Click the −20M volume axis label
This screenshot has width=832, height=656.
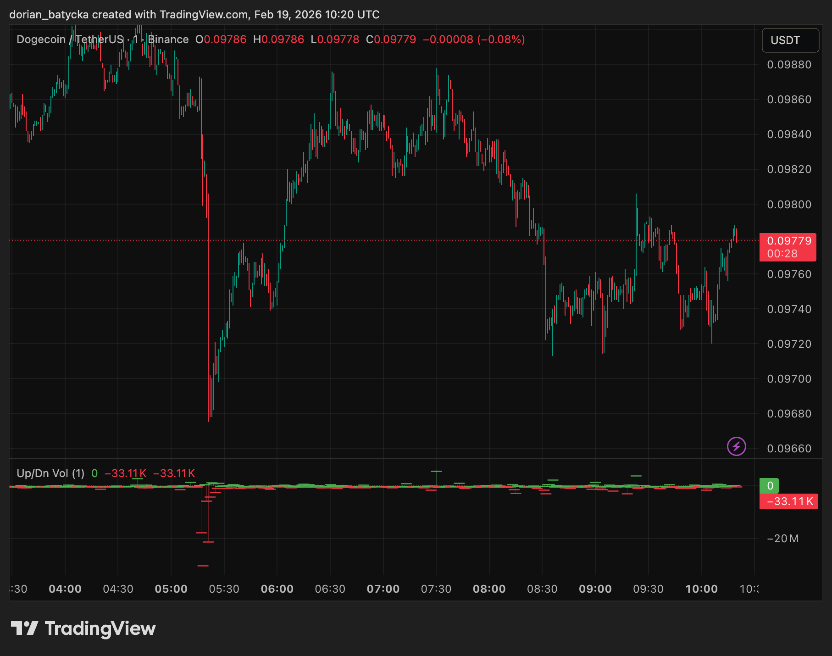782,539
